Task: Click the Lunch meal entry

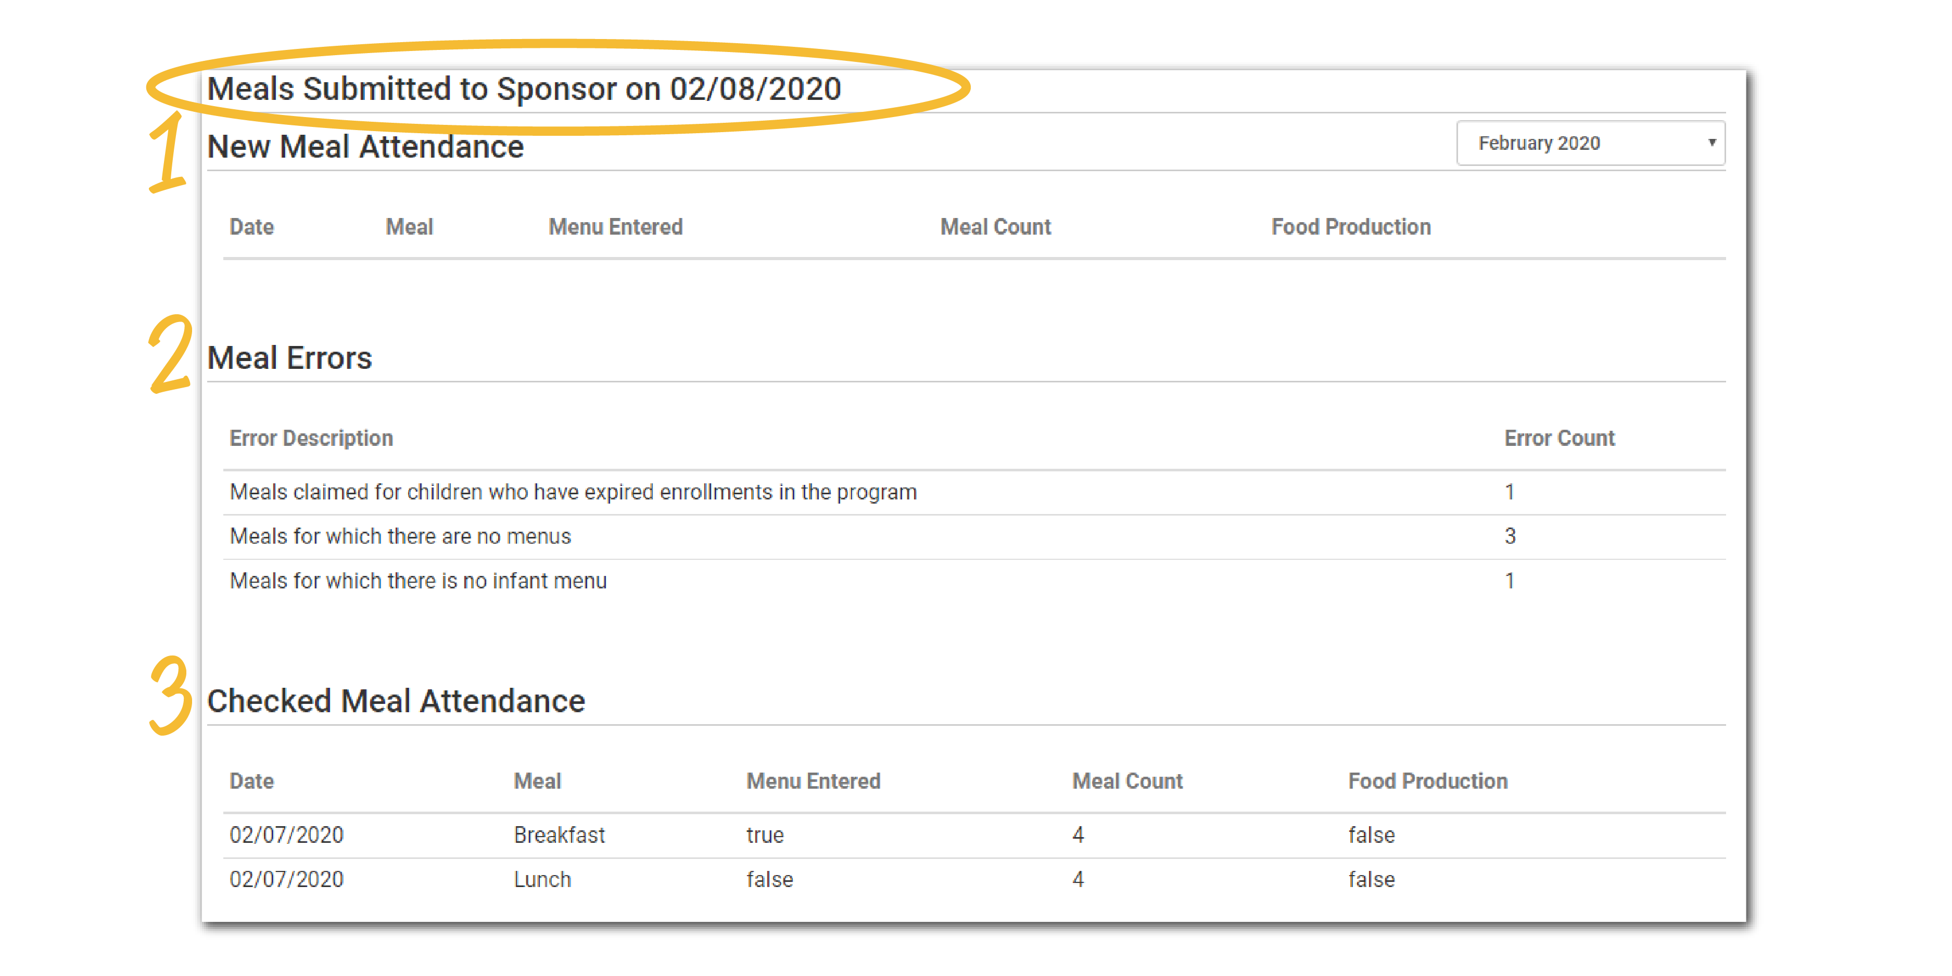Action: [x=542, y=879]
